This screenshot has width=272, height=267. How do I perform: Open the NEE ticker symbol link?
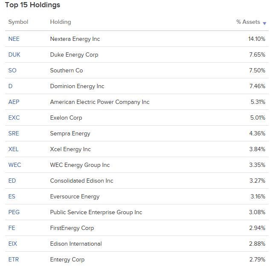click(x=14, y=39)
